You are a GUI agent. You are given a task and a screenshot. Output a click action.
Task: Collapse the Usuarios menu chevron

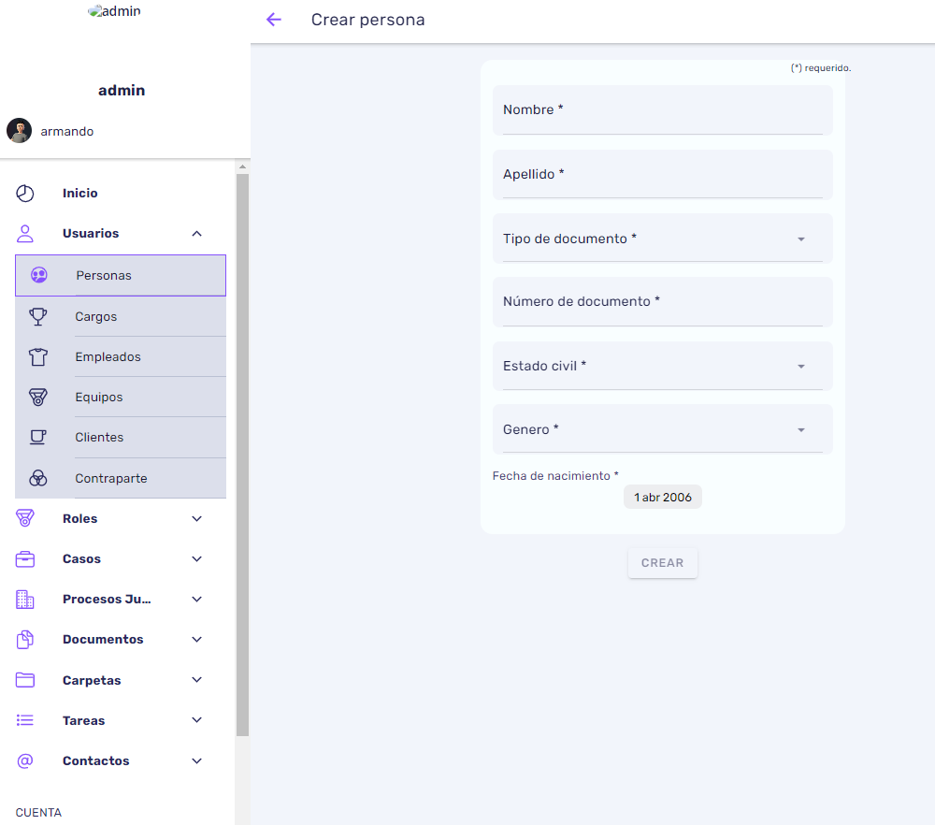[196, 233]
